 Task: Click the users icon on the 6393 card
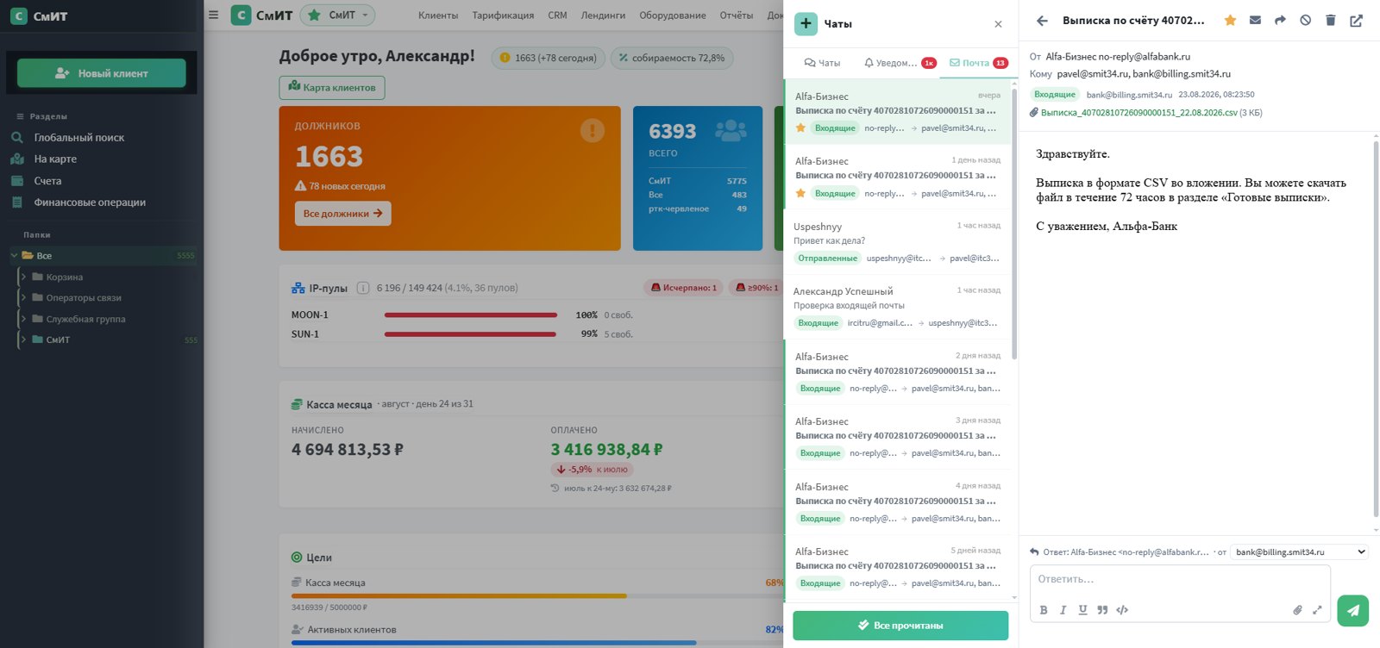tap(731, 131)
